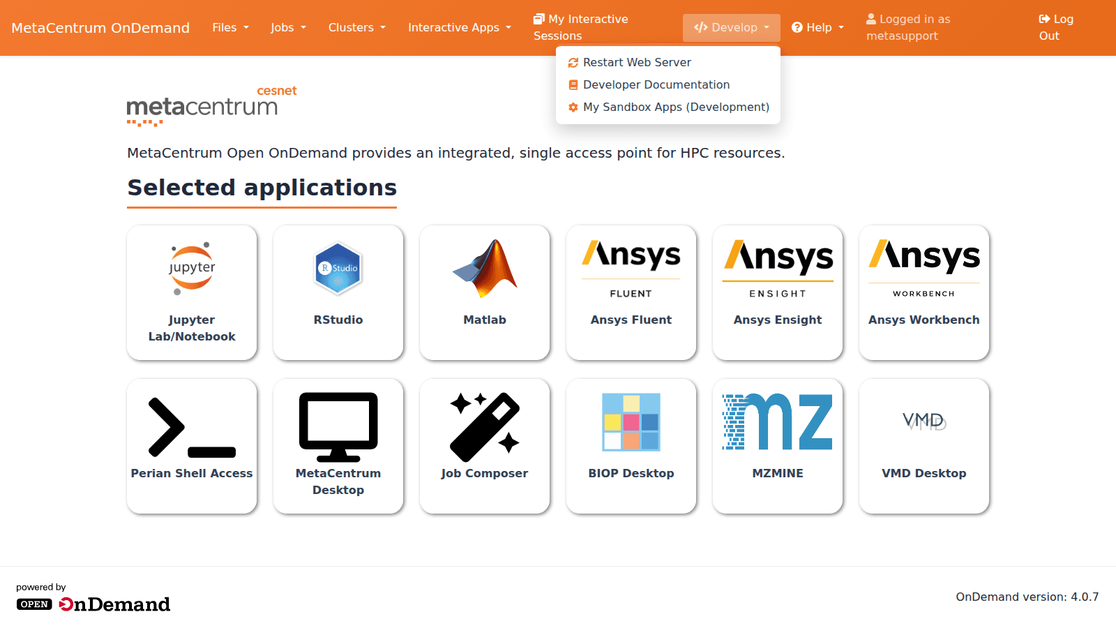Image resolution: width=1116 pixels, height=628 pixels.
Task: Click the Developer Documentation book icon
Action: click(x=573, y=85)
